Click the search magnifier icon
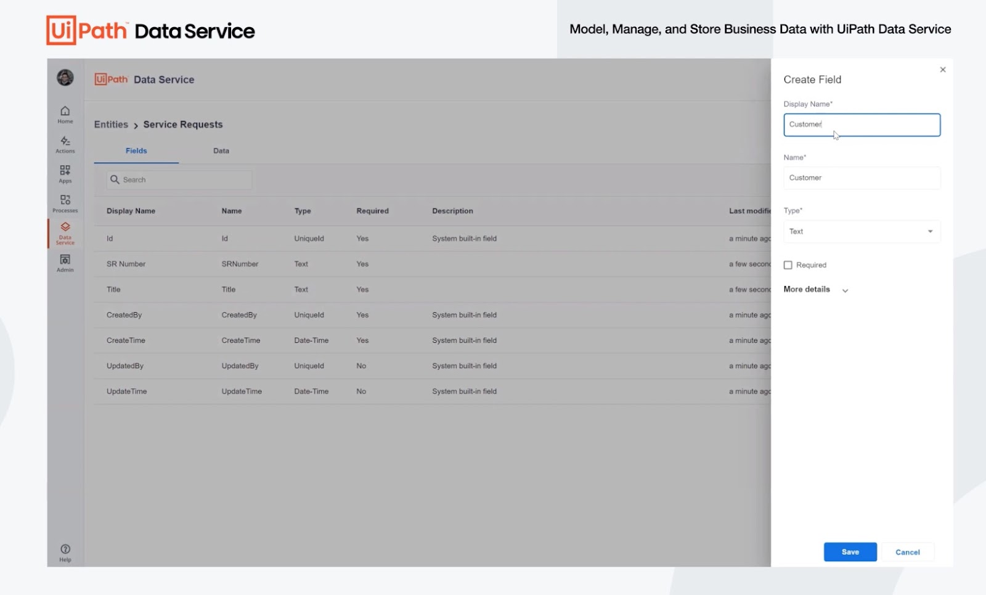Screen dimensions: 986x595 point(115,179)
